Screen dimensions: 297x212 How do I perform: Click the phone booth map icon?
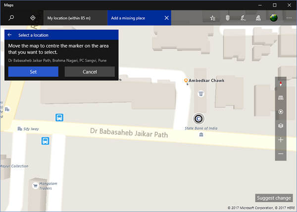point(201,94)
